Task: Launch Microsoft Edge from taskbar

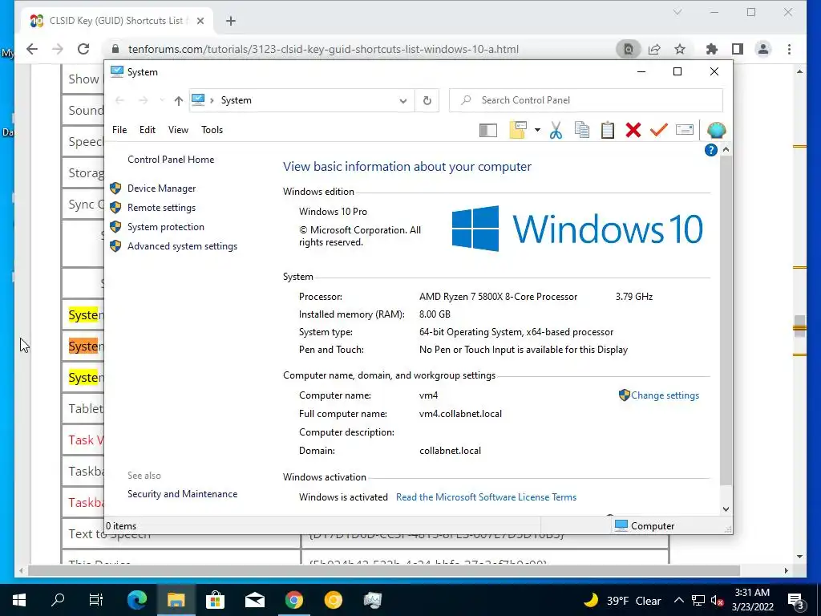Action: point(137,600)
